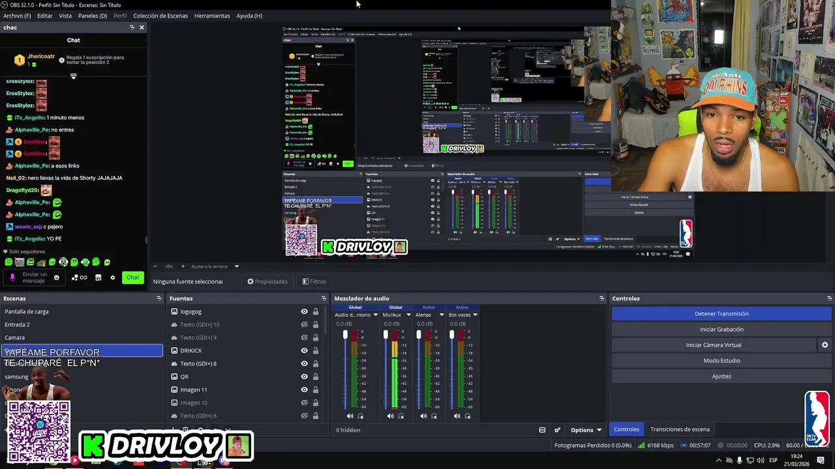Hide the Imagen 11 source
The image size is (835, 469).
[x=304, y=390]
